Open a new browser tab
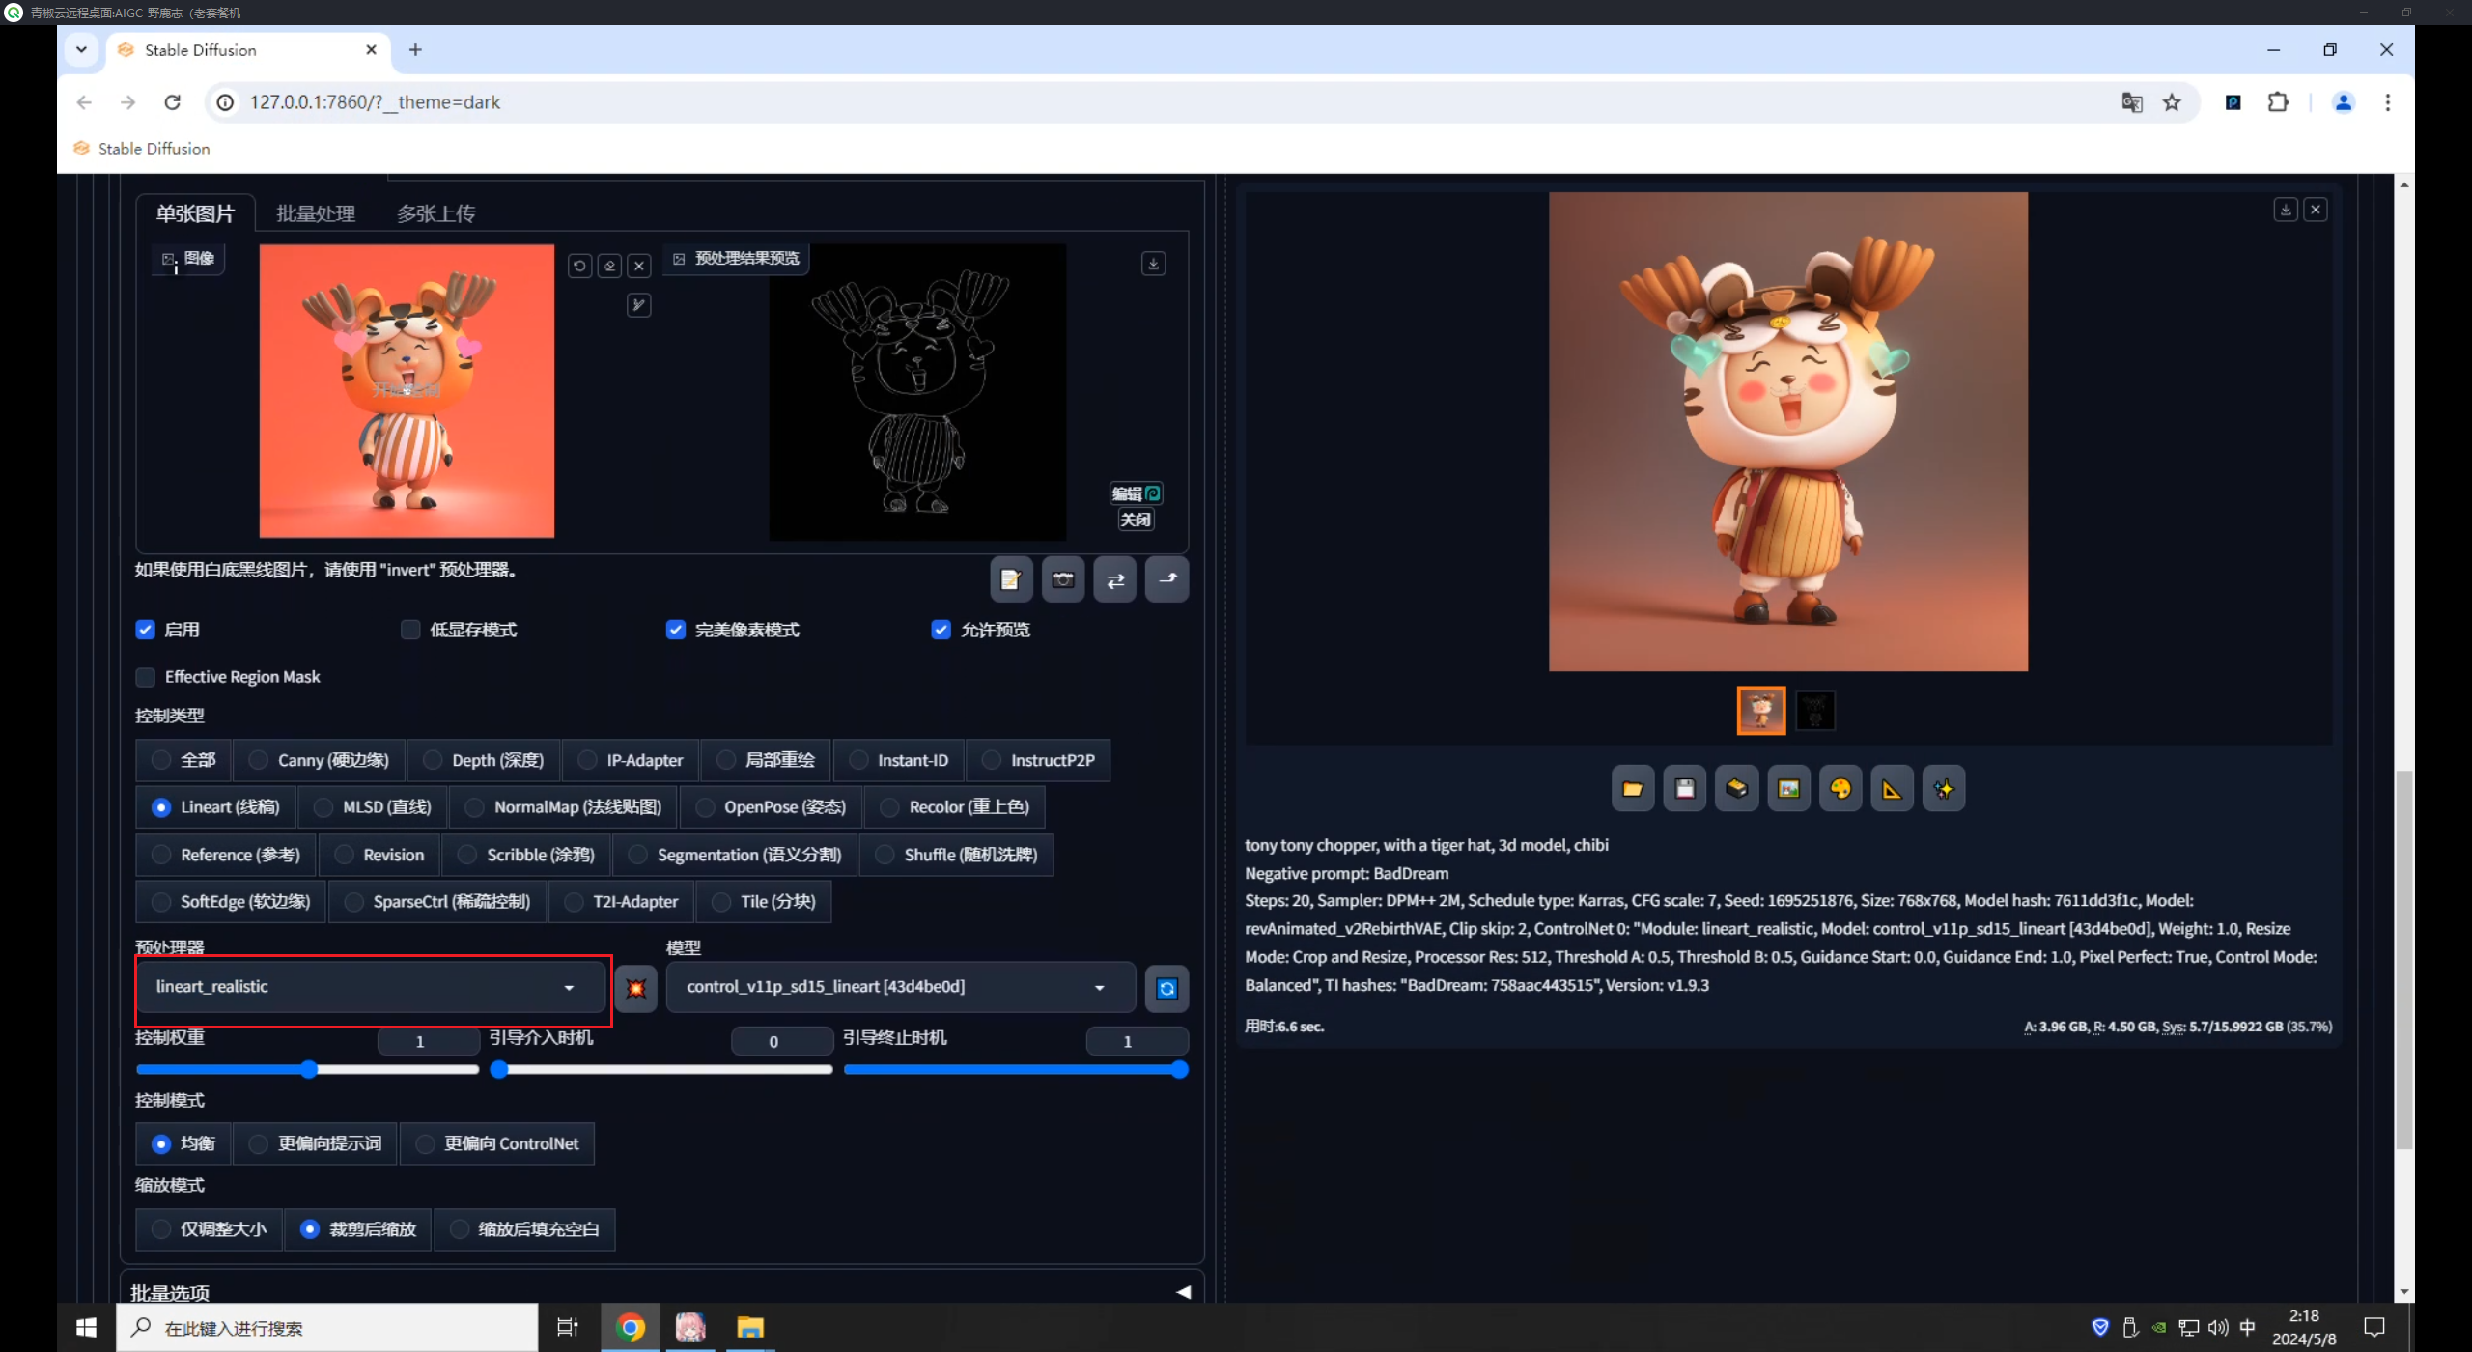 pyautogui.click(x=415, y=49)
